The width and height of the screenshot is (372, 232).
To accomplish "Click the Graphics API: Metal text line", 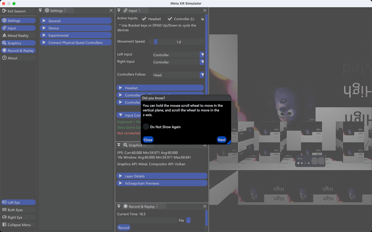I will (151, 164).
